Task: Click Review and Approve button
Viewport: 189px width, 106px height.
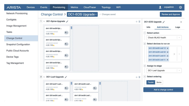Action: [x=171, y=14]
